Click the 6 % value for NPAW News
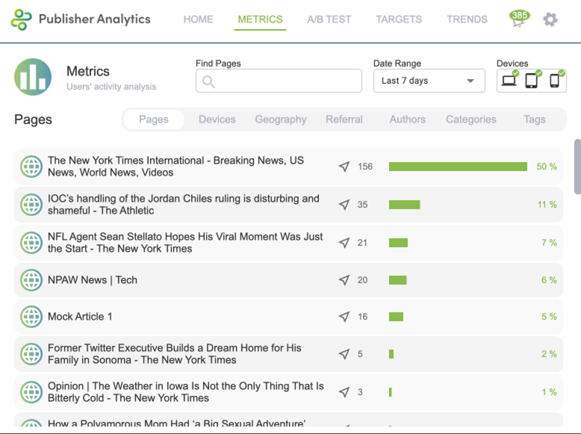581x434 pixels. [549, 280]
